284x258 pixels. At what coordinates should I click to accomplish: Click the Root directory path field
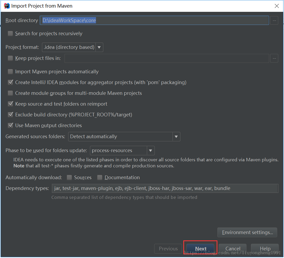pos(154,20)
